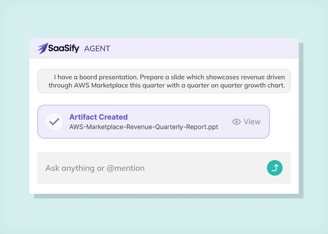
Task: Click the line mentioning board presentation
Action: point(170,77)
